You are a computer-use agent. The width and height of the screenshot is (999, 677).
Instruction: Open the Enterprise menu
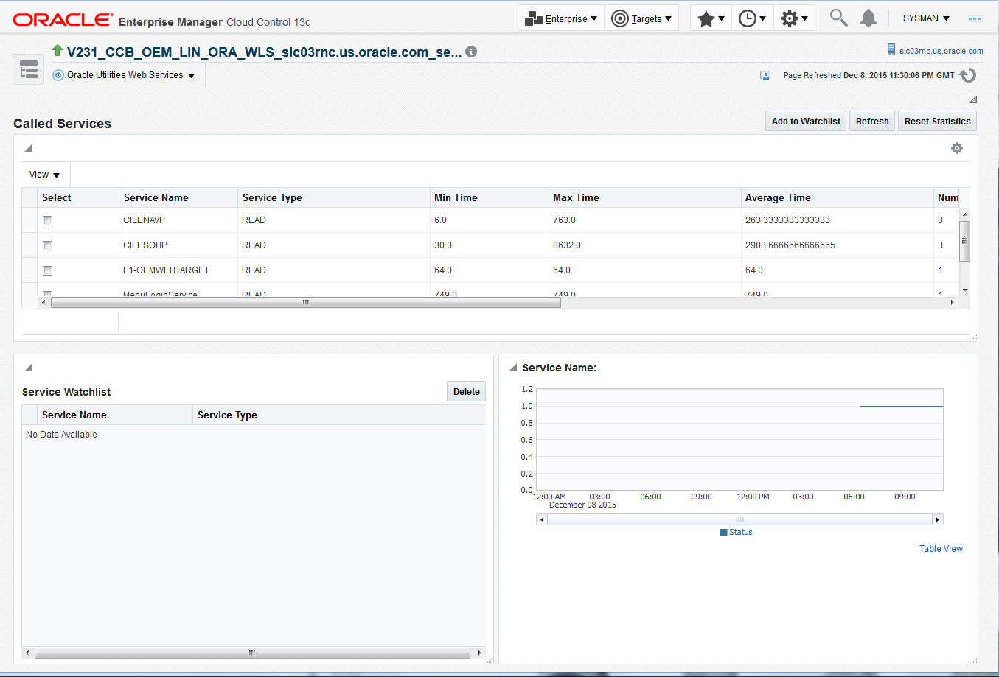pos(561,18)
